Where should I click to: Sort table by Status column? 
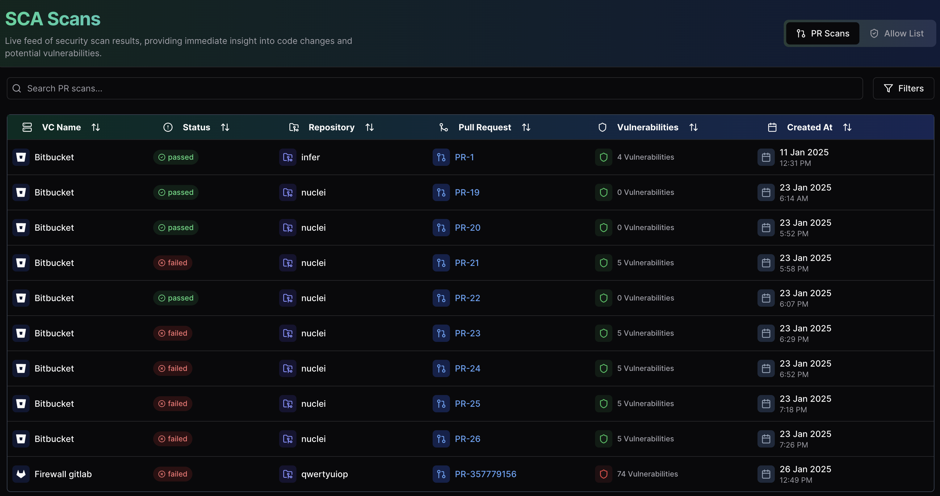(225, 127)
